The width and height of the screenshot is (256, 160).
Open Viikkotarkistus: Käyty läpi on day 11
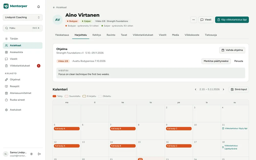[x=234, y=129]
